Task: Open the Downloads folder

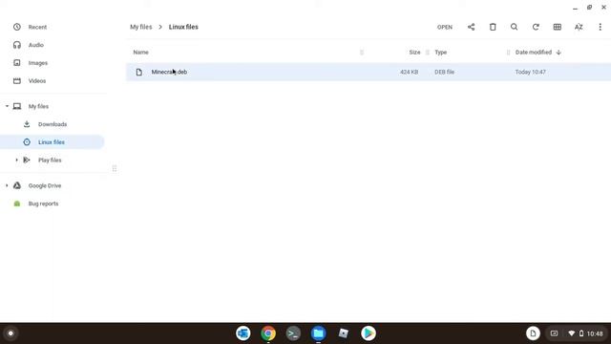Action: (x=53, y=124)
